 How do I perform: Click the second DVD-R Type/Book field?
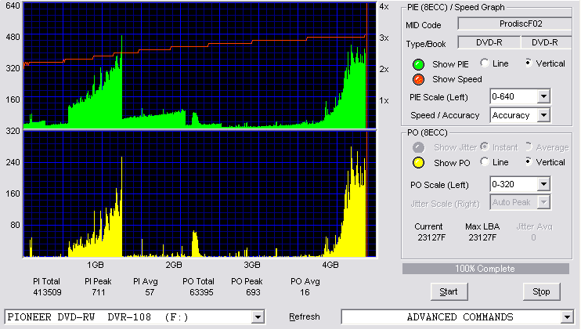[547, 42]
